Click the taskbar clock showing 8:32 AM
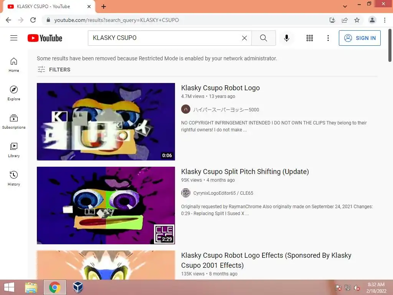393x295 pixels. (376, 288)
